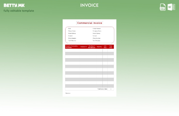Image resolution: width=179 pixels, height=116 pixels.
Task: Select the Total Price column header
Action: coord(111,47)
